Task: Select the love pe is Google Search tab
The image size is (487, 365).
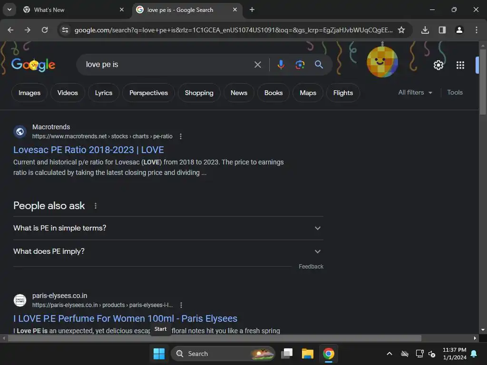Action: [x=186, y=10]
